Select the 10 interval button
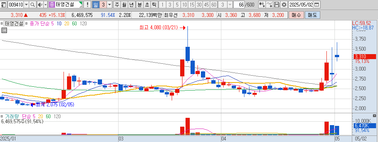Viewport: 378px width, 142px height. coord(185,4)
